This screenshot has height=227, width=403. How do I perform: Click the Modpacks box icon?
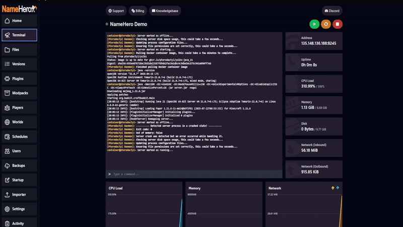pos(7,93)
